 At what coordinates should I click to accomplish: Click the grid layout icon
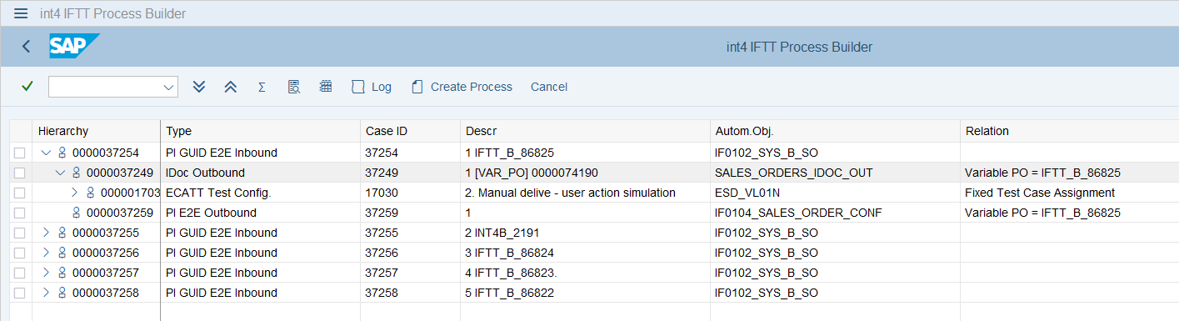(x=326, y=87)
